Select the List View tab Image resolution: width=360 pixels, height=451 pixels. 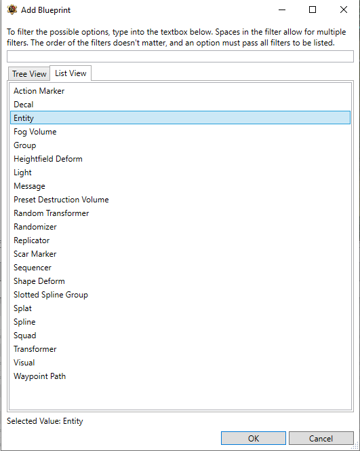tap(71, 73)
